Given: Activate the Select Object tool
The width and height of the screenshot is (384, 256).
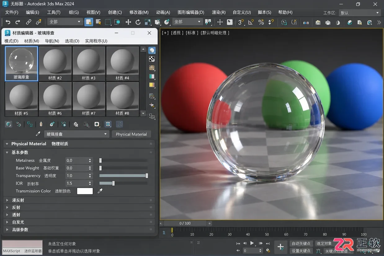Looking at the screenshot, I should point(89,22).
